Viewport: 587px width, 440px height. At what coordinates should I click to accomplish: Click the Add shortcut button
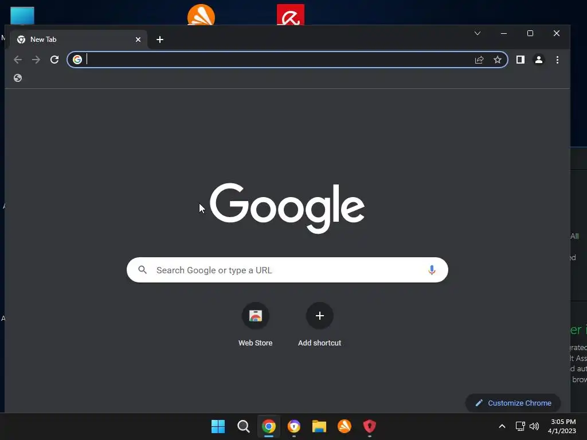pyautogui.click(x=319, y=325)
